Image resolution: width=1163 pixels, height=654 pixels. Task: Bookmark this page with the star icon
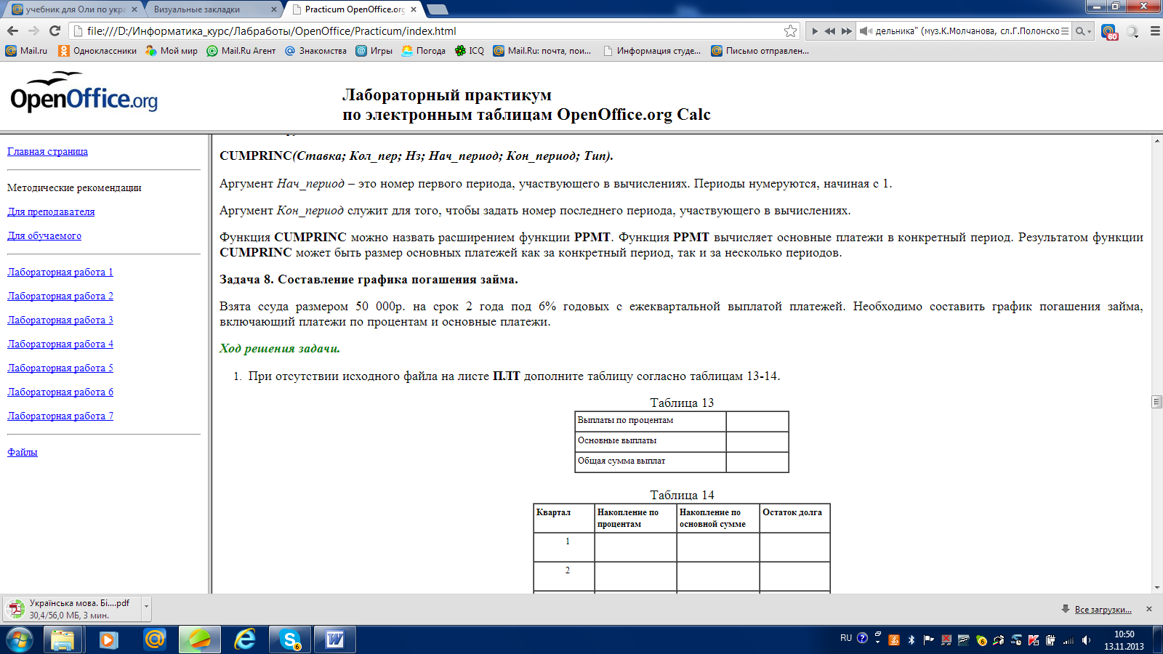click(x=790, y=31)
